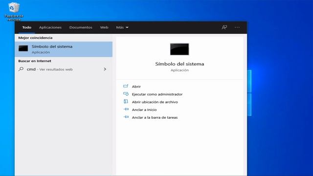Open cmd Ver resultados web entry
313x176 pixels.
(x=64, y=69)
